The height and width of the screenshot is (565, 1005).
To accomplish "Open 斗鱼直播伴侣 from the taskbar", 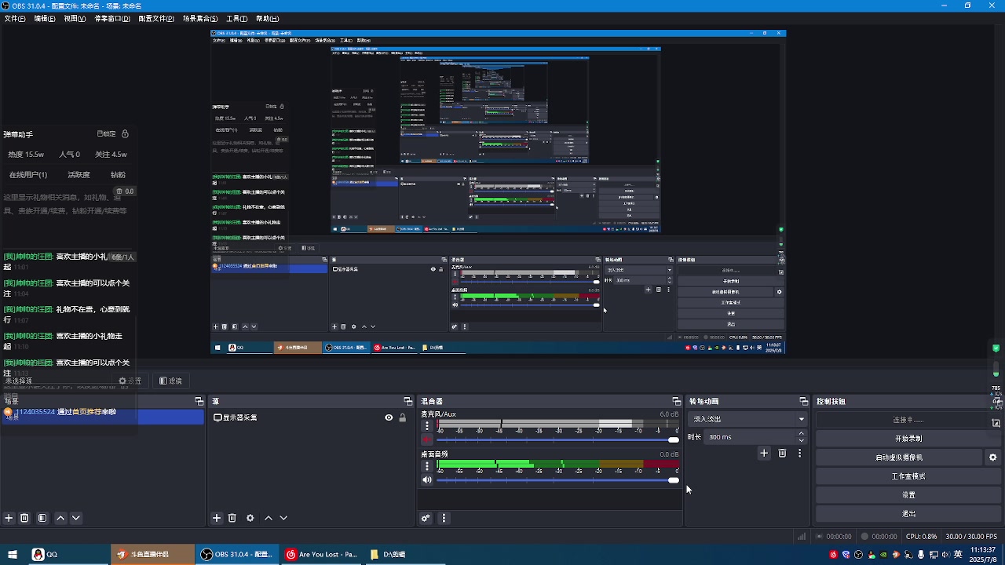I will click(x=152, y=554).
